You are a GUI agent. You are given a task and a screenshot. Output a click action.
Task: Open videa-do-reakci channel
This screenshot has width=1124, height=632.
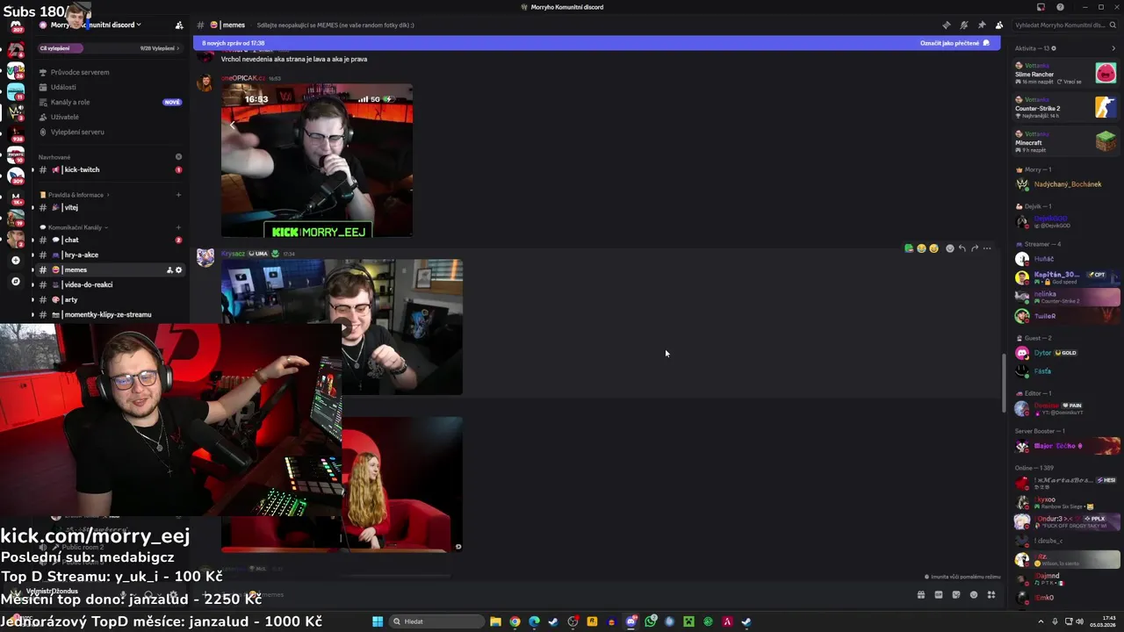pyautogui.click(x=110, y=284)
